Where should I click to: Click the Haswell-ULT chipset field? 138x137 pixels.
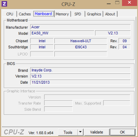81,41
